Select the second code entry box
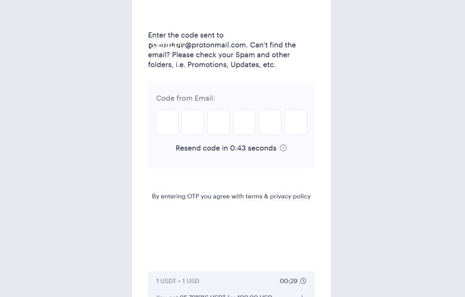 coord(193,122)
